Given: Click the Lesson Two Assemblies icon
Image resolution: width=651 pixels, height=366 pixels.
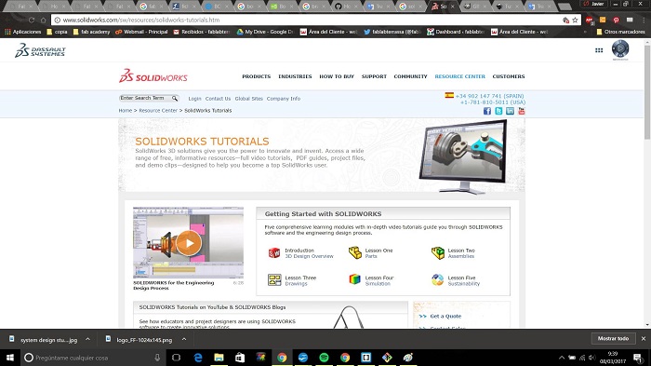Looking at the screenshot, I should click(438, 252).
